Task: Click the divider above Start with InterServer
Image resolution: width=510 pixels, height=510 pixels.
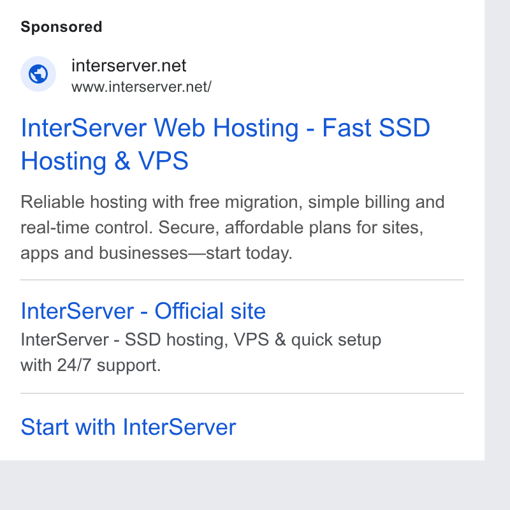Action: (x=242, y=393)
